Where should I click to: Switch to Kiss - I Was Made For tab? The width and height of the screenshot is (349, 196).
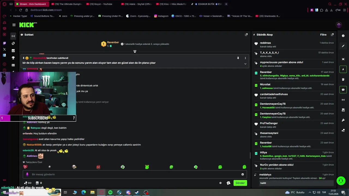point(172,4)
